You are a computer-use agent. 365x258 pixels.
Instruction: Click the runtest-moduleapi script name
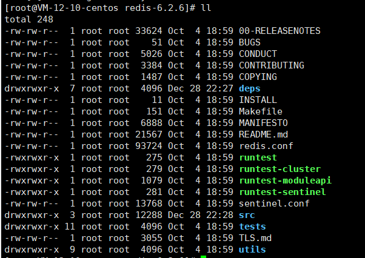285,180
